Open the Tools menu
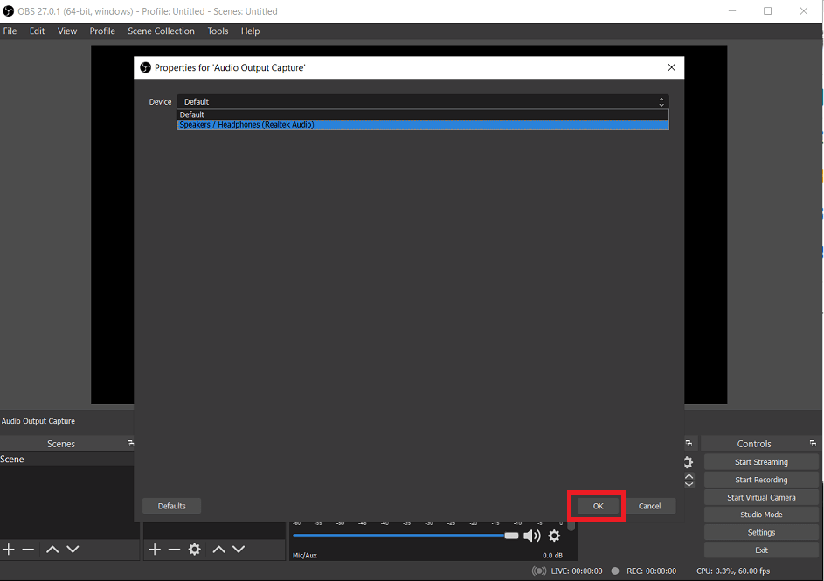Viewport: 824px width, 581px height. (218, 31)
